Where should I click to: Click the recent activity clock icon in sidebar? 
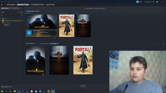click(20, 12)
